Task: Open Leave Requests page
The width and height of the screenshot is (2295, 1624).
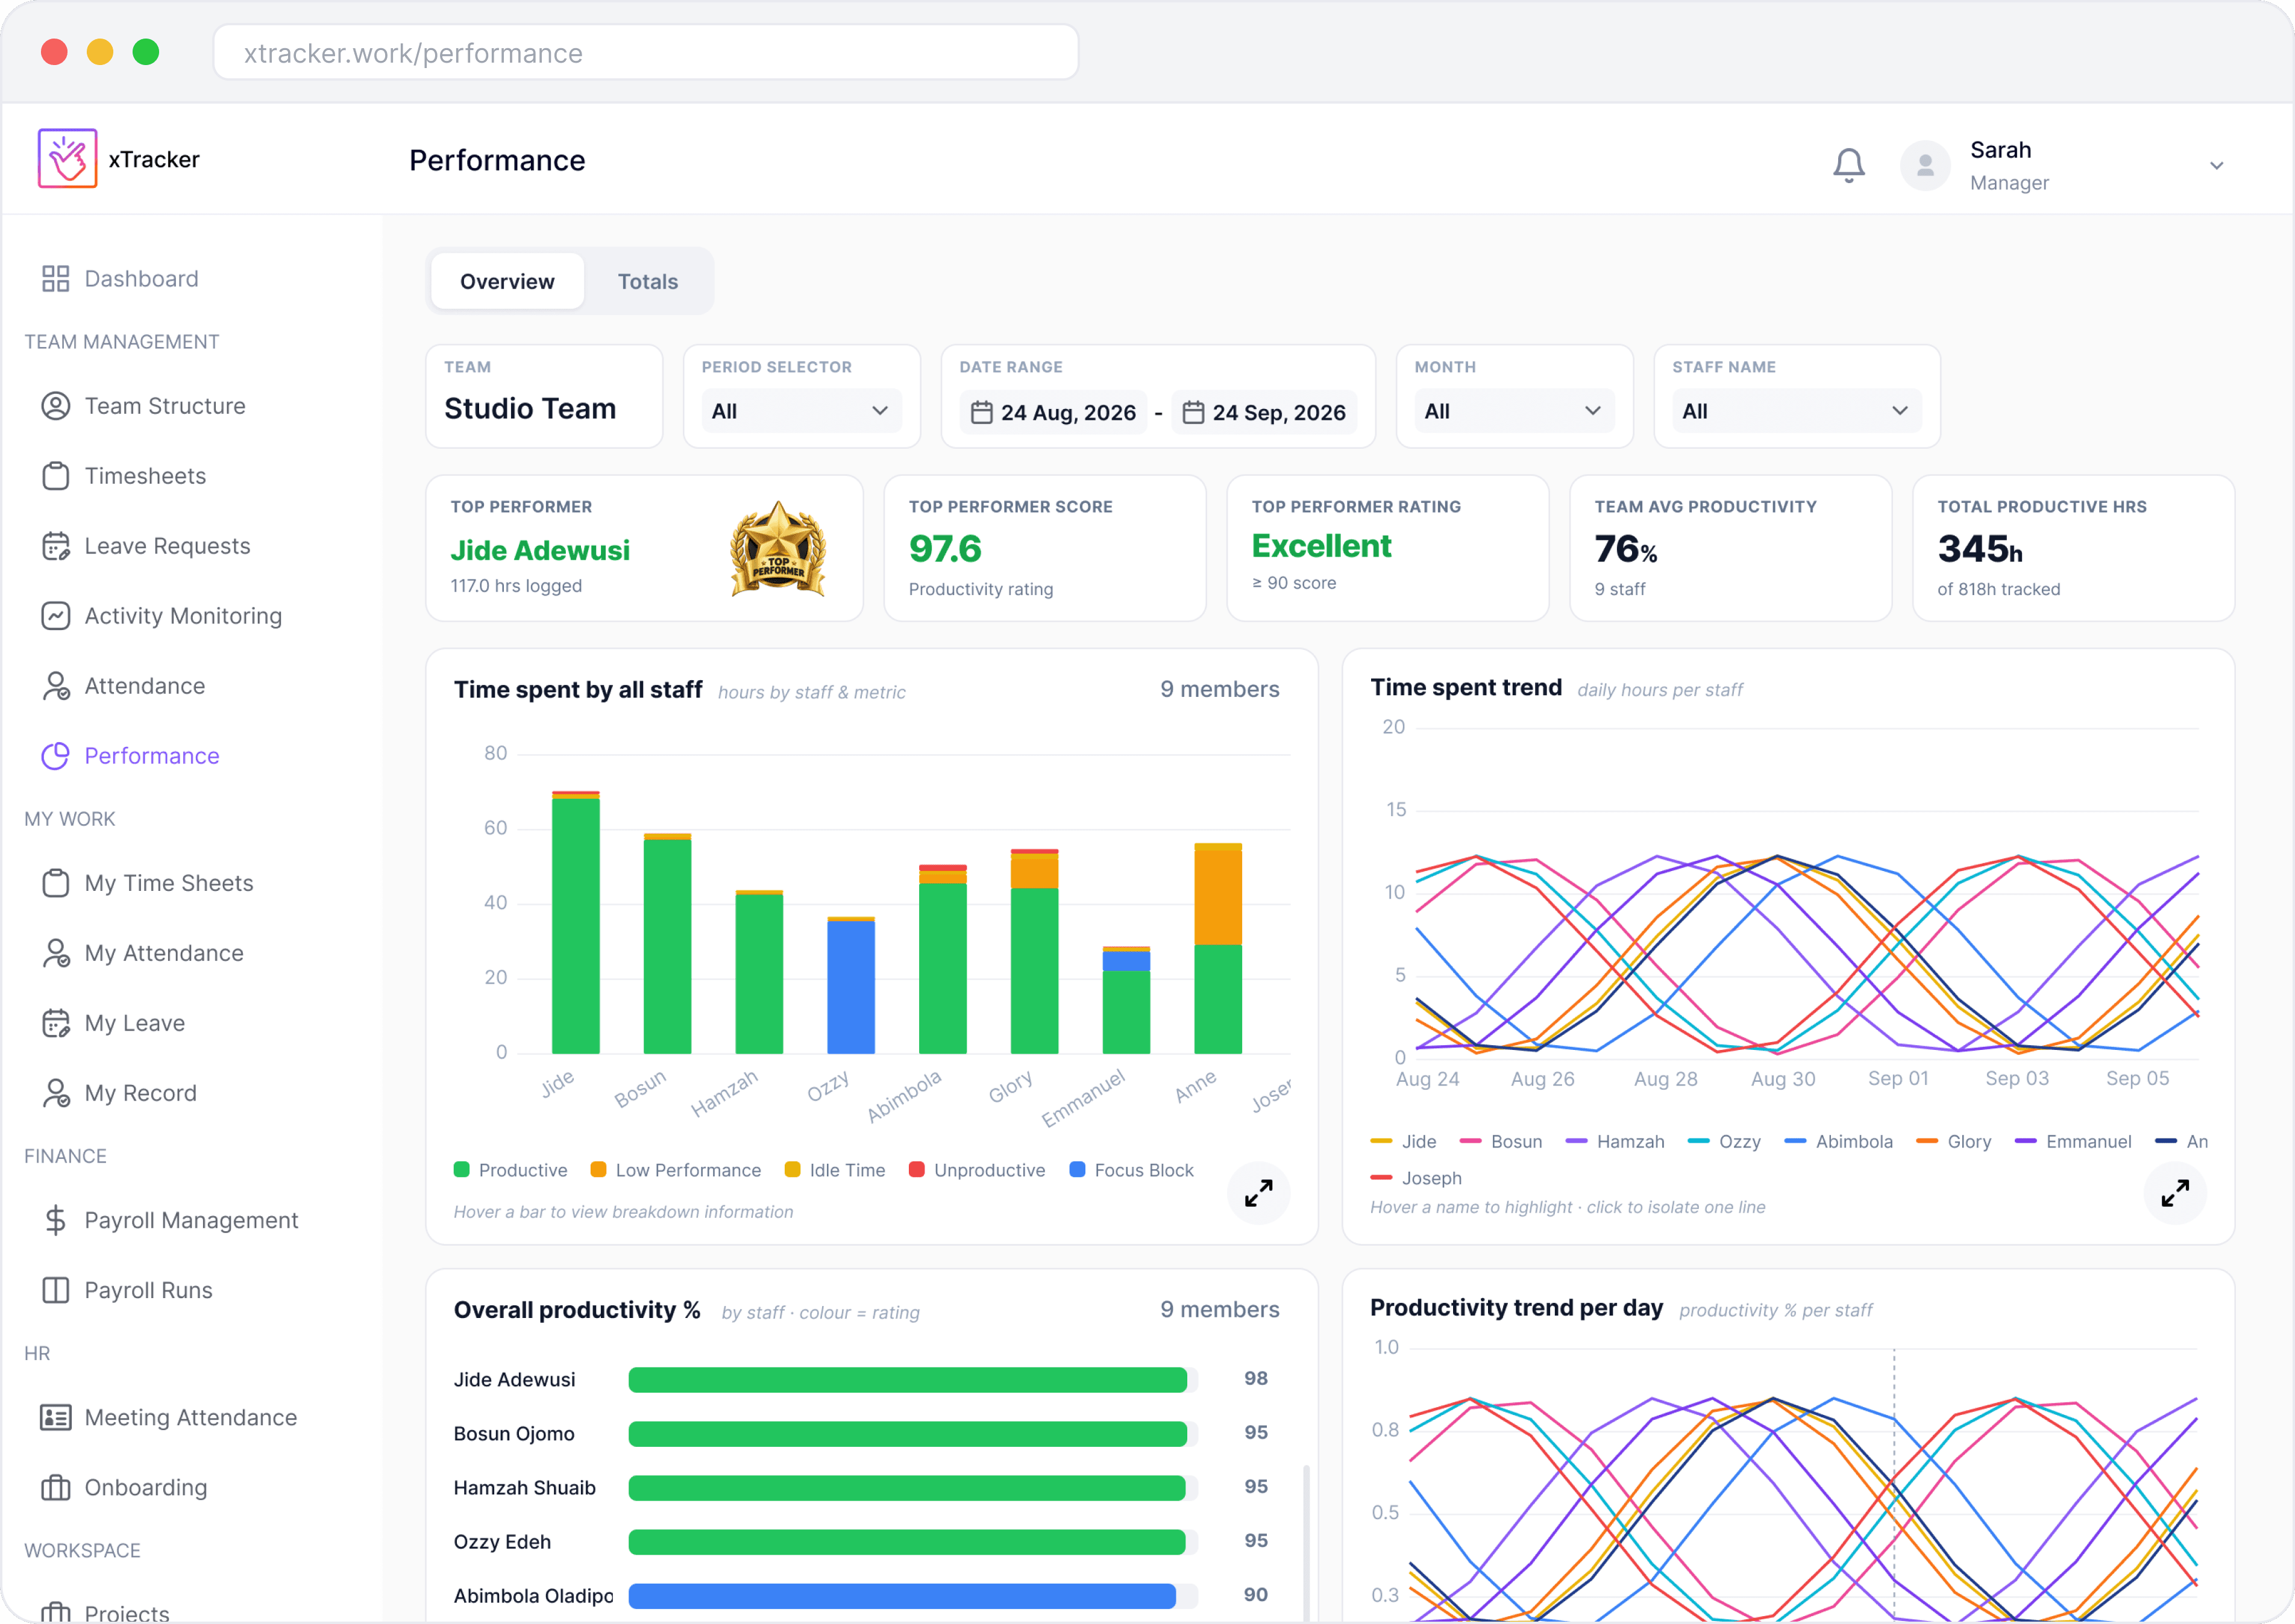Action: 146,546
